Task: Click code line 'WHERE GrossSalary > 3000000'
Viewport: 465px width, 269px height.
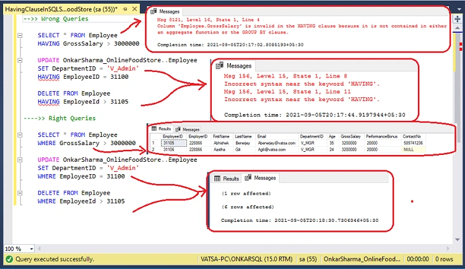Action: [x=87, y=143]
